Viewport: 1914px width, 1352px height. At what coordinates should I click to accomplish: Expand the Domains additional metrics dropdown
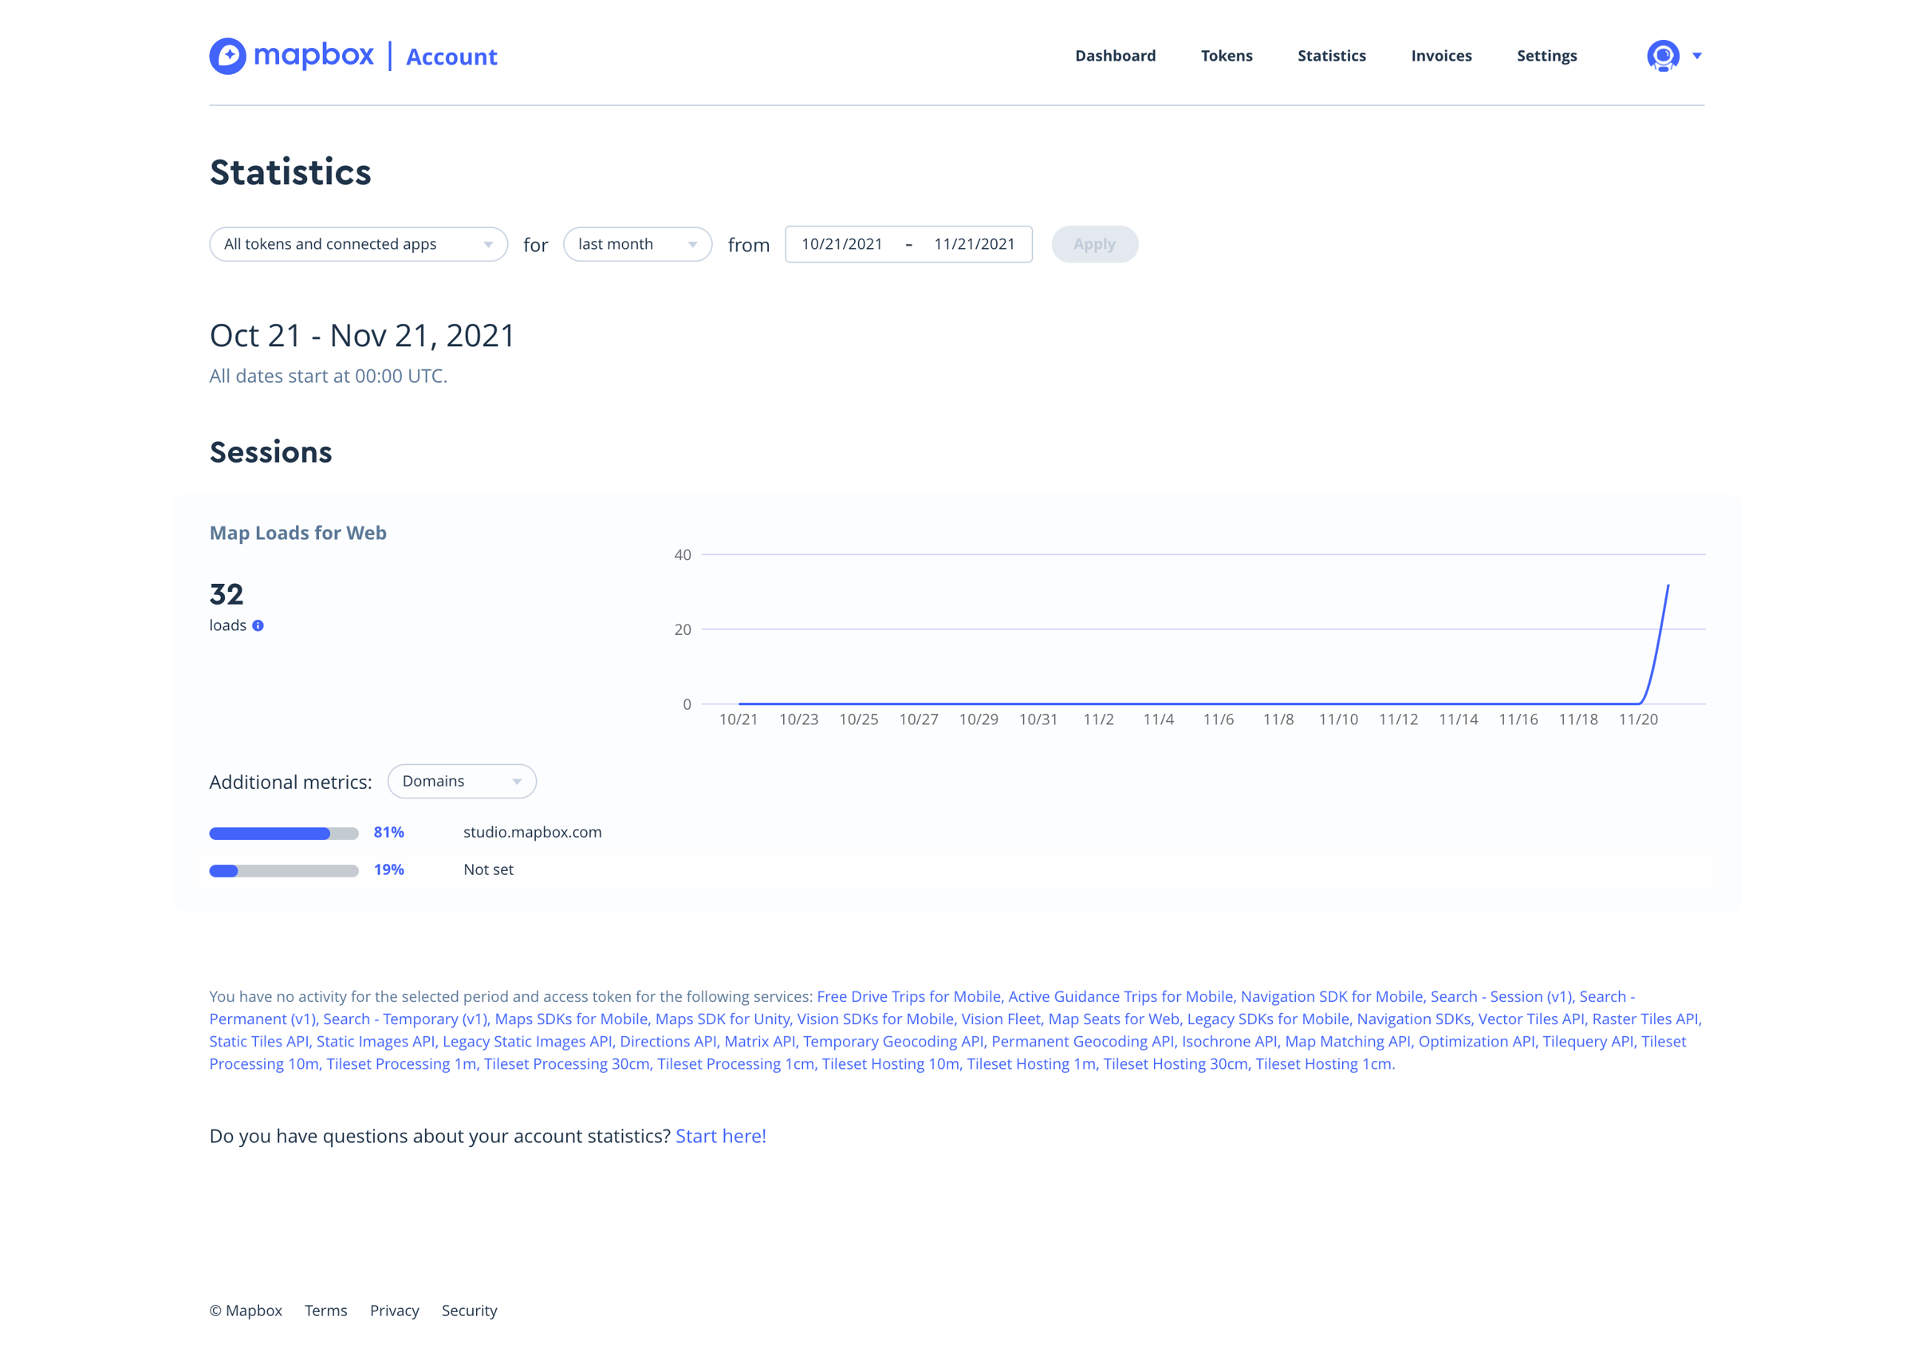(462, 781)
